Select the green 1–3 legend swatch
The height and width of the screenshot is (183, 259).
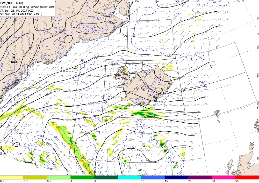tap(82, 177)
